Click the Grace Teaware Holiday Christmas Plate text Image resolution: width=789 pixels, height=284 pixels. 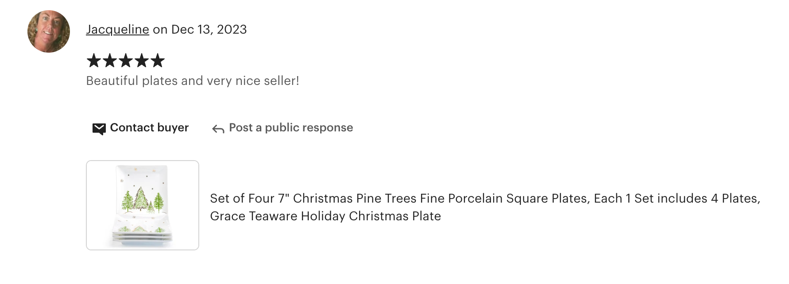pos(325,216)
